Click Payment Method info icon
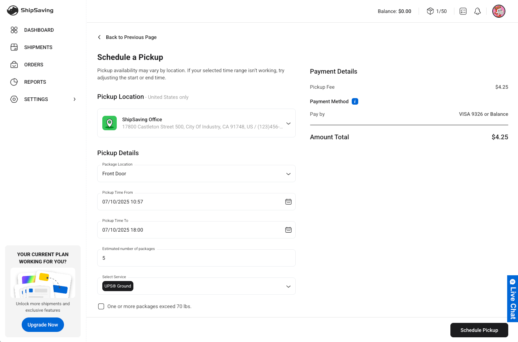518x342 pixels. (355, 101)
